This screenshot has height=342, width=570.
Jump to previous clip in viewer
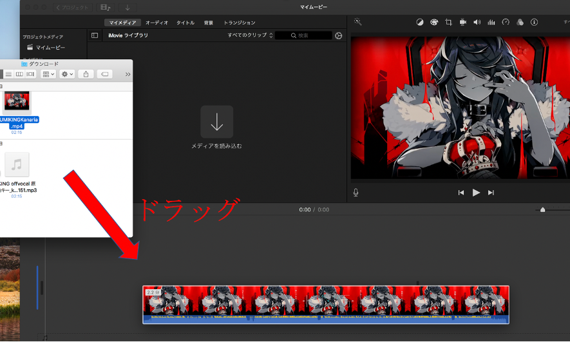click(x=461, y=193)
